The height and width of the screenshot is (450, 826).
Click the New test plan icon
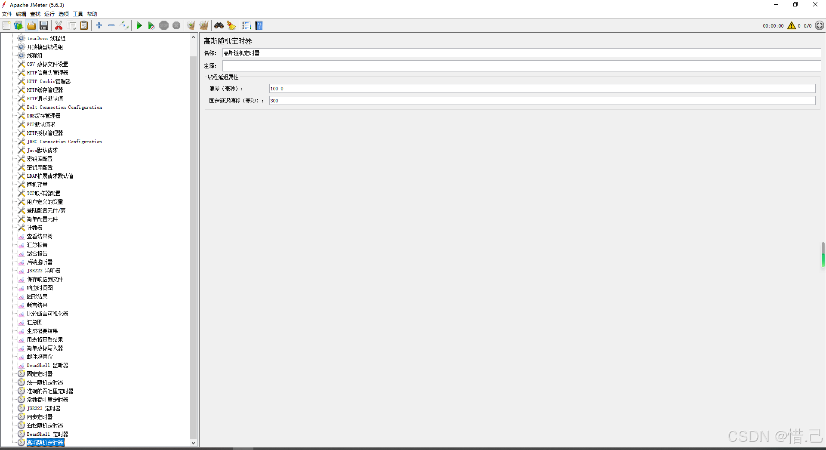(x=6, y=26)
